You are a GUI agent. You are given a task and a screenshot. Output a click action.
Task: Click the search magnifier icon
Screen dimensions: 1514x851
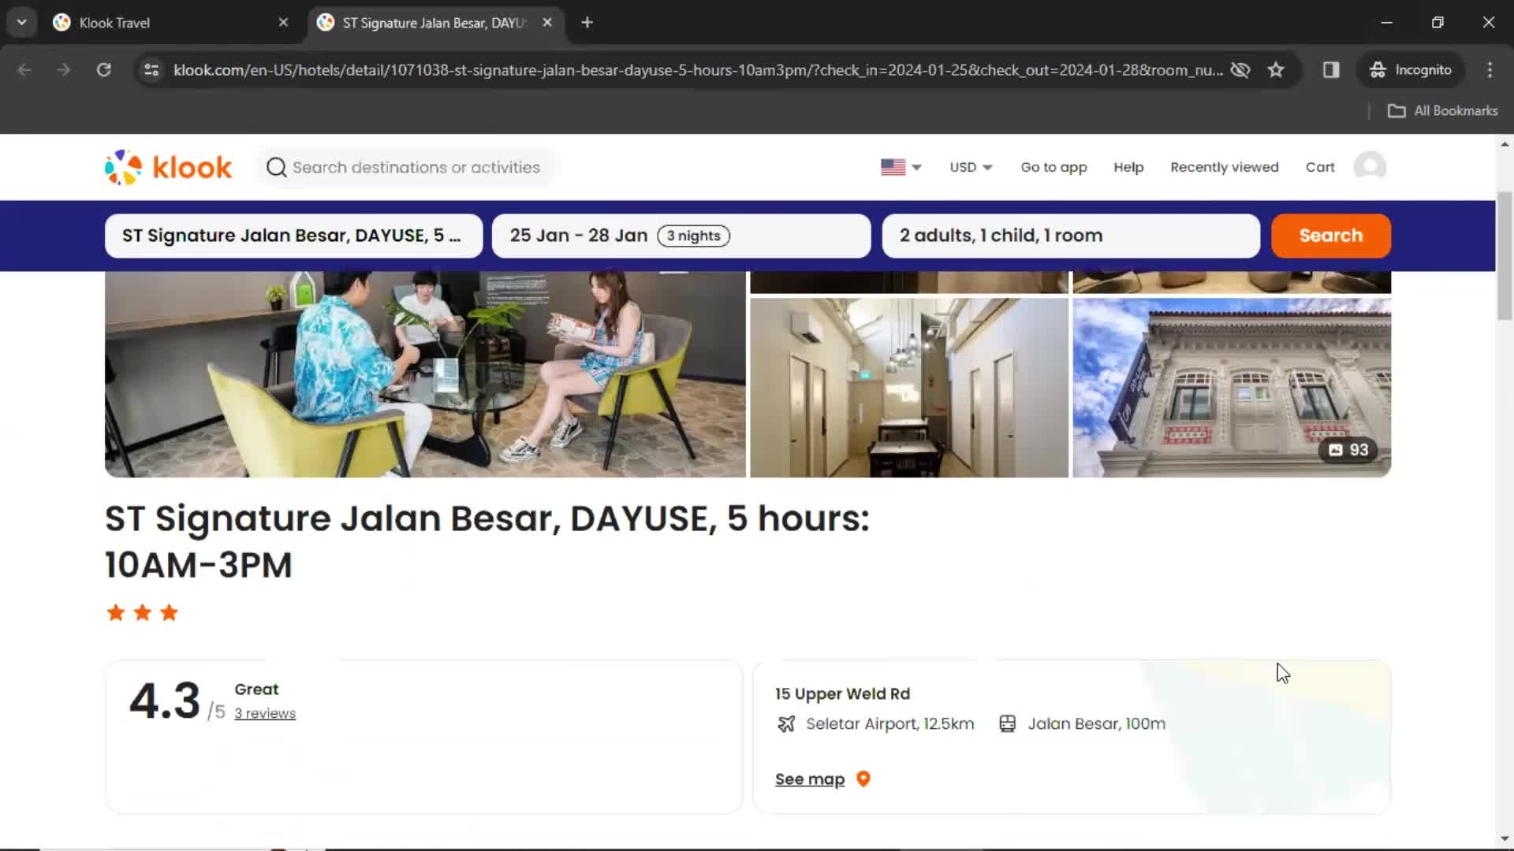pyautogui.click(x=276, y=167)
